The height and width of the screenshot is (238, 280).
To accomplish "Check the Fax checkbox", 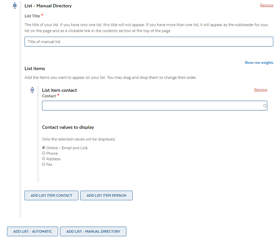I will tap(44, 164).
